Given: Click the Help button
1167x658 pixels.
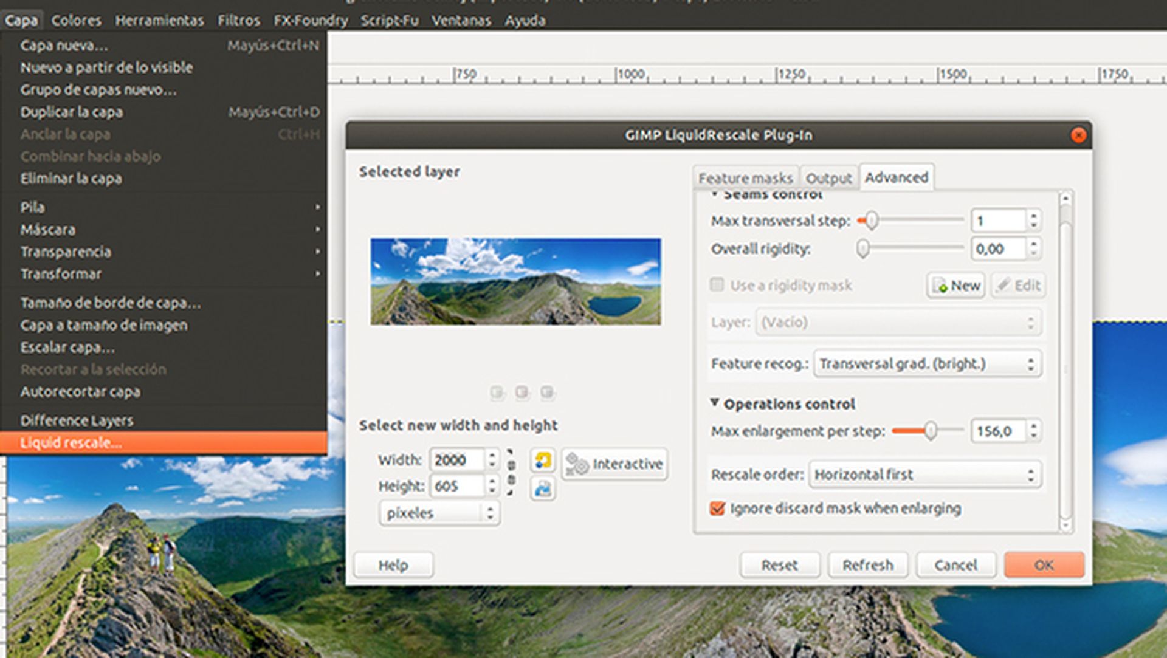Looking at the screenshot, I should (393, 564).
